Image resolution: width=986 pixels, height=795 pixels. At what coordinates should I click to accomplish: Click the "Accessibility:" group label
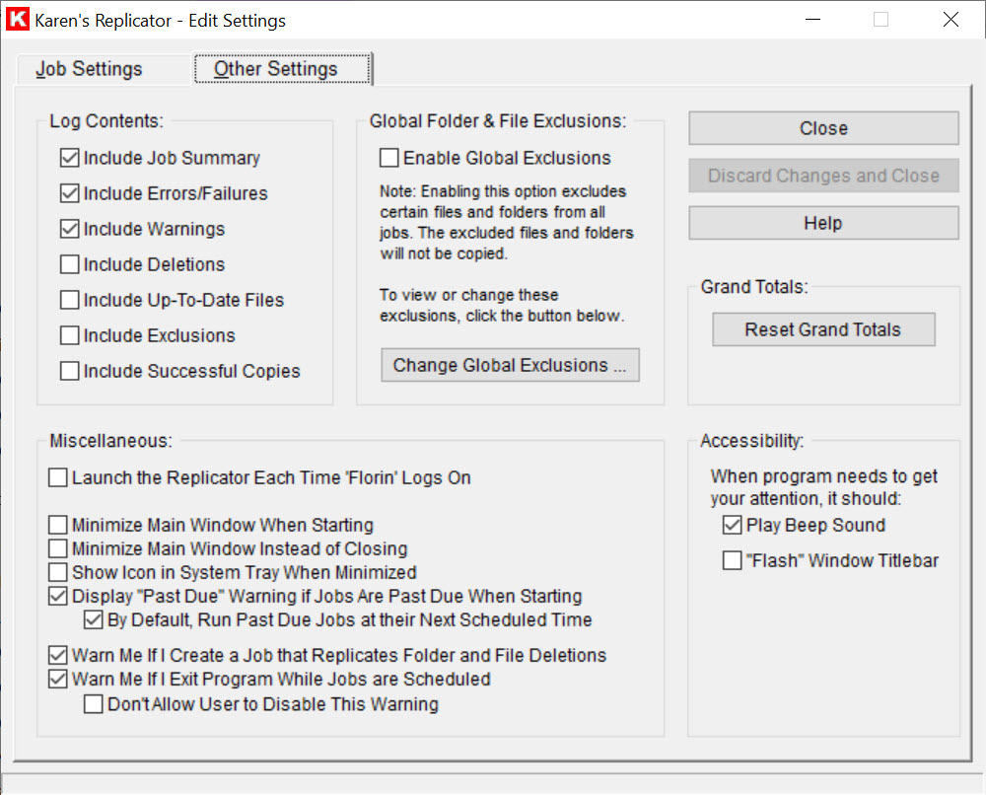(x=752, y=441)
